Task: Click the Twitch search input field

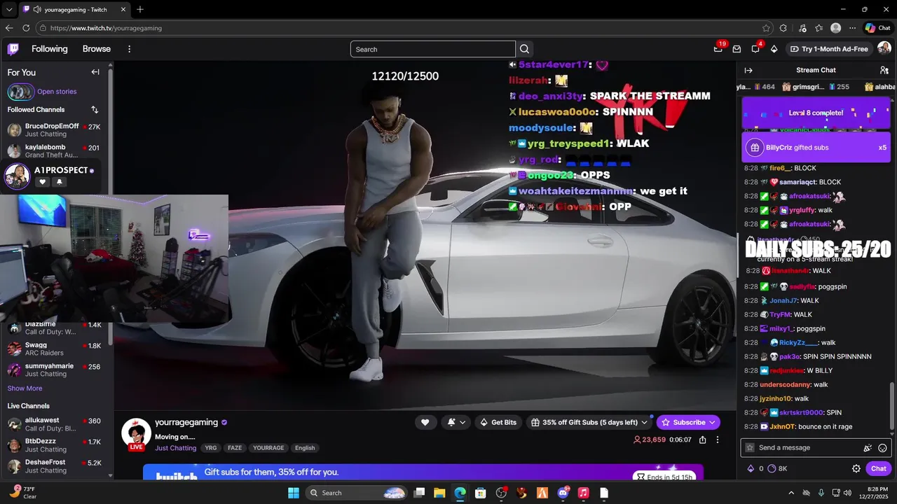Action: (x=433, y=49)
